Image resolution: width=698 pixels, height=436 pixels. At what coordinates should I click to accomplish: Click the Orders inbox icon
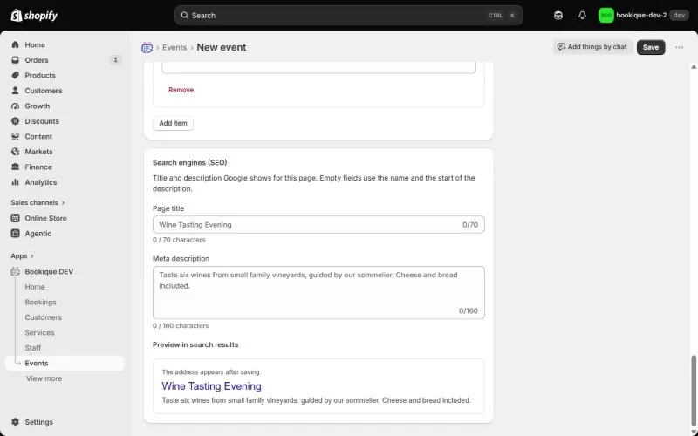pyautogui.click(x=15, y=60)
